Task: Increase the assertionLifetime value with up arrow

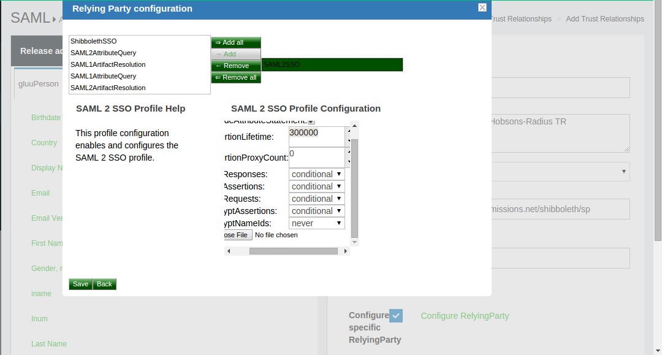Action: [349, 131]
